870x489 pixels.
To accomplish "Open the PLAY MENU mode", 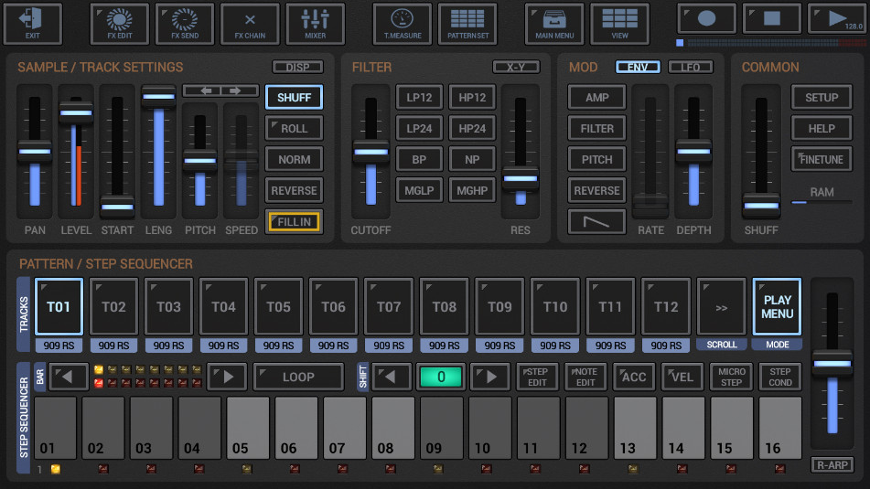I will click(777, 306).
